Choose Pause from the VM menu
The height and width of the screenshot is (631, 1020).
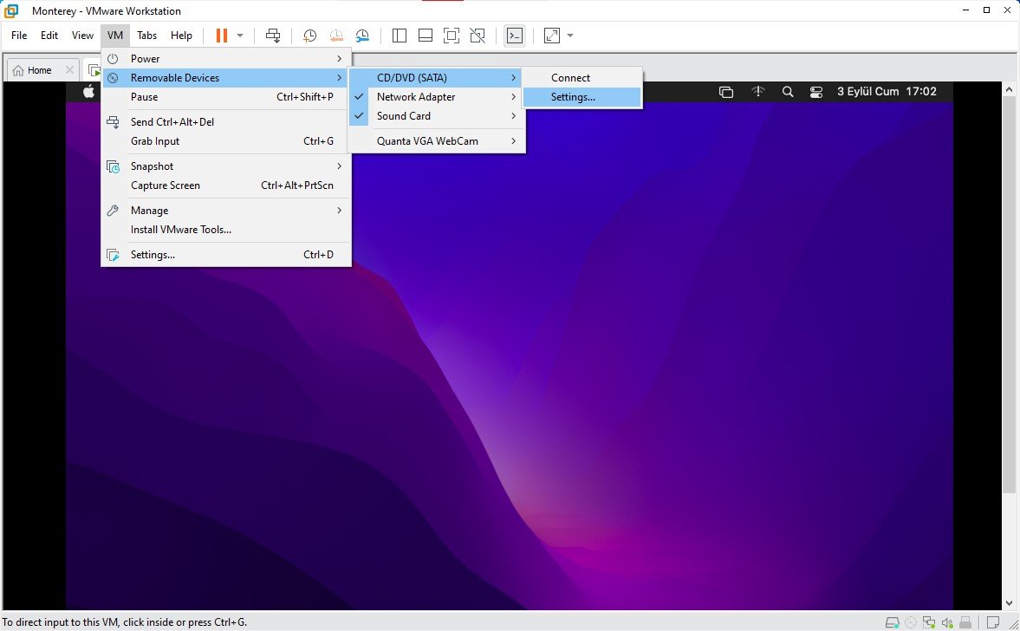tap(225, 97)
